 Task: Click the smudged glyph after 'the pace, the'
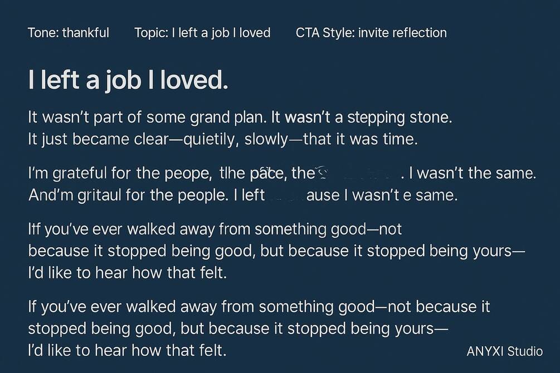point(323,173)
